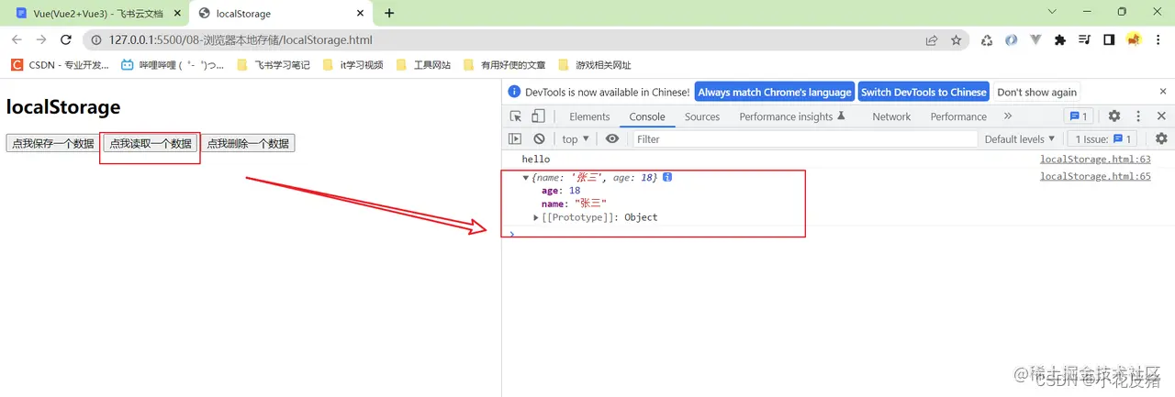Expand the [[Prototype]] Object entry
The image size is (1175, 397).
tap(537, 217)
